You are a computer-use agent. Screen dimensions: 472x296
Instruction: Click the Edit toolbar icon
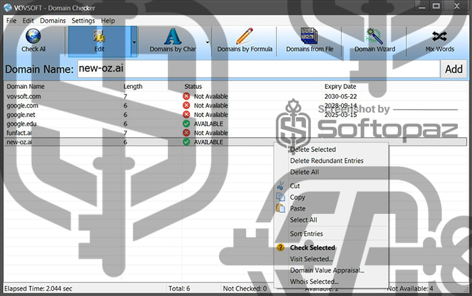pyautogui.click(x=99, y=36)
